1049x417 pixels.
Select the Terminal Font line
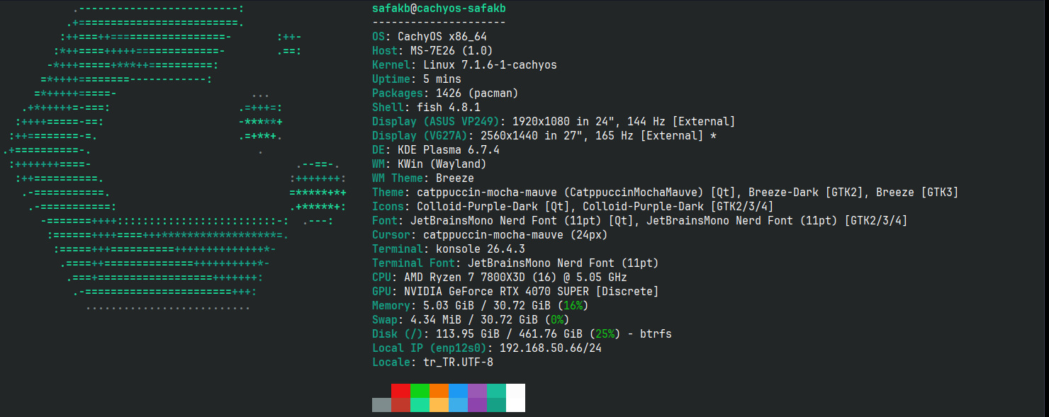pos(515,263)
